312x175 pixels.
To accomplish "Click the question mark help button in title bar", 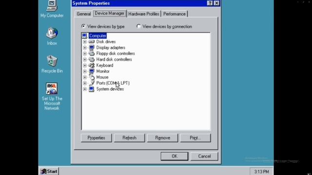I will click(210, 3).
